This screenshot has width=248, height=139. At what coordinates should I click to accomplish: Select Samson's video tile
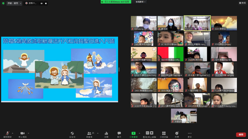coord(224,70)
